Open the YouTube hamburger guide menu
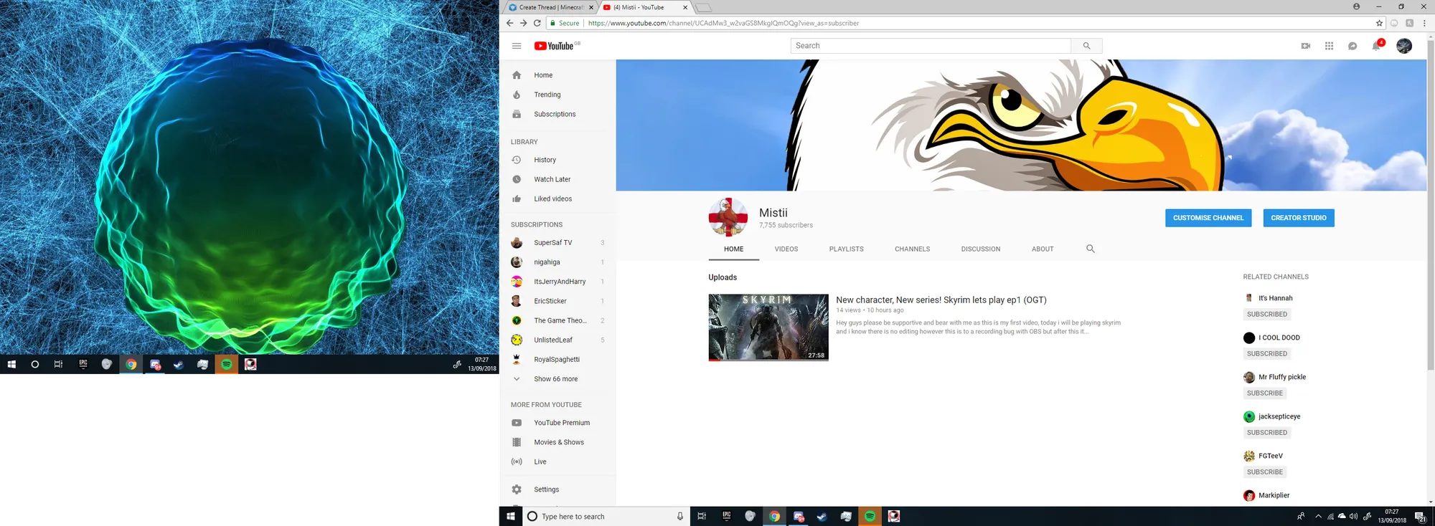The width and height of the screenshot is (1435, 526). click(x=516, y=46)
